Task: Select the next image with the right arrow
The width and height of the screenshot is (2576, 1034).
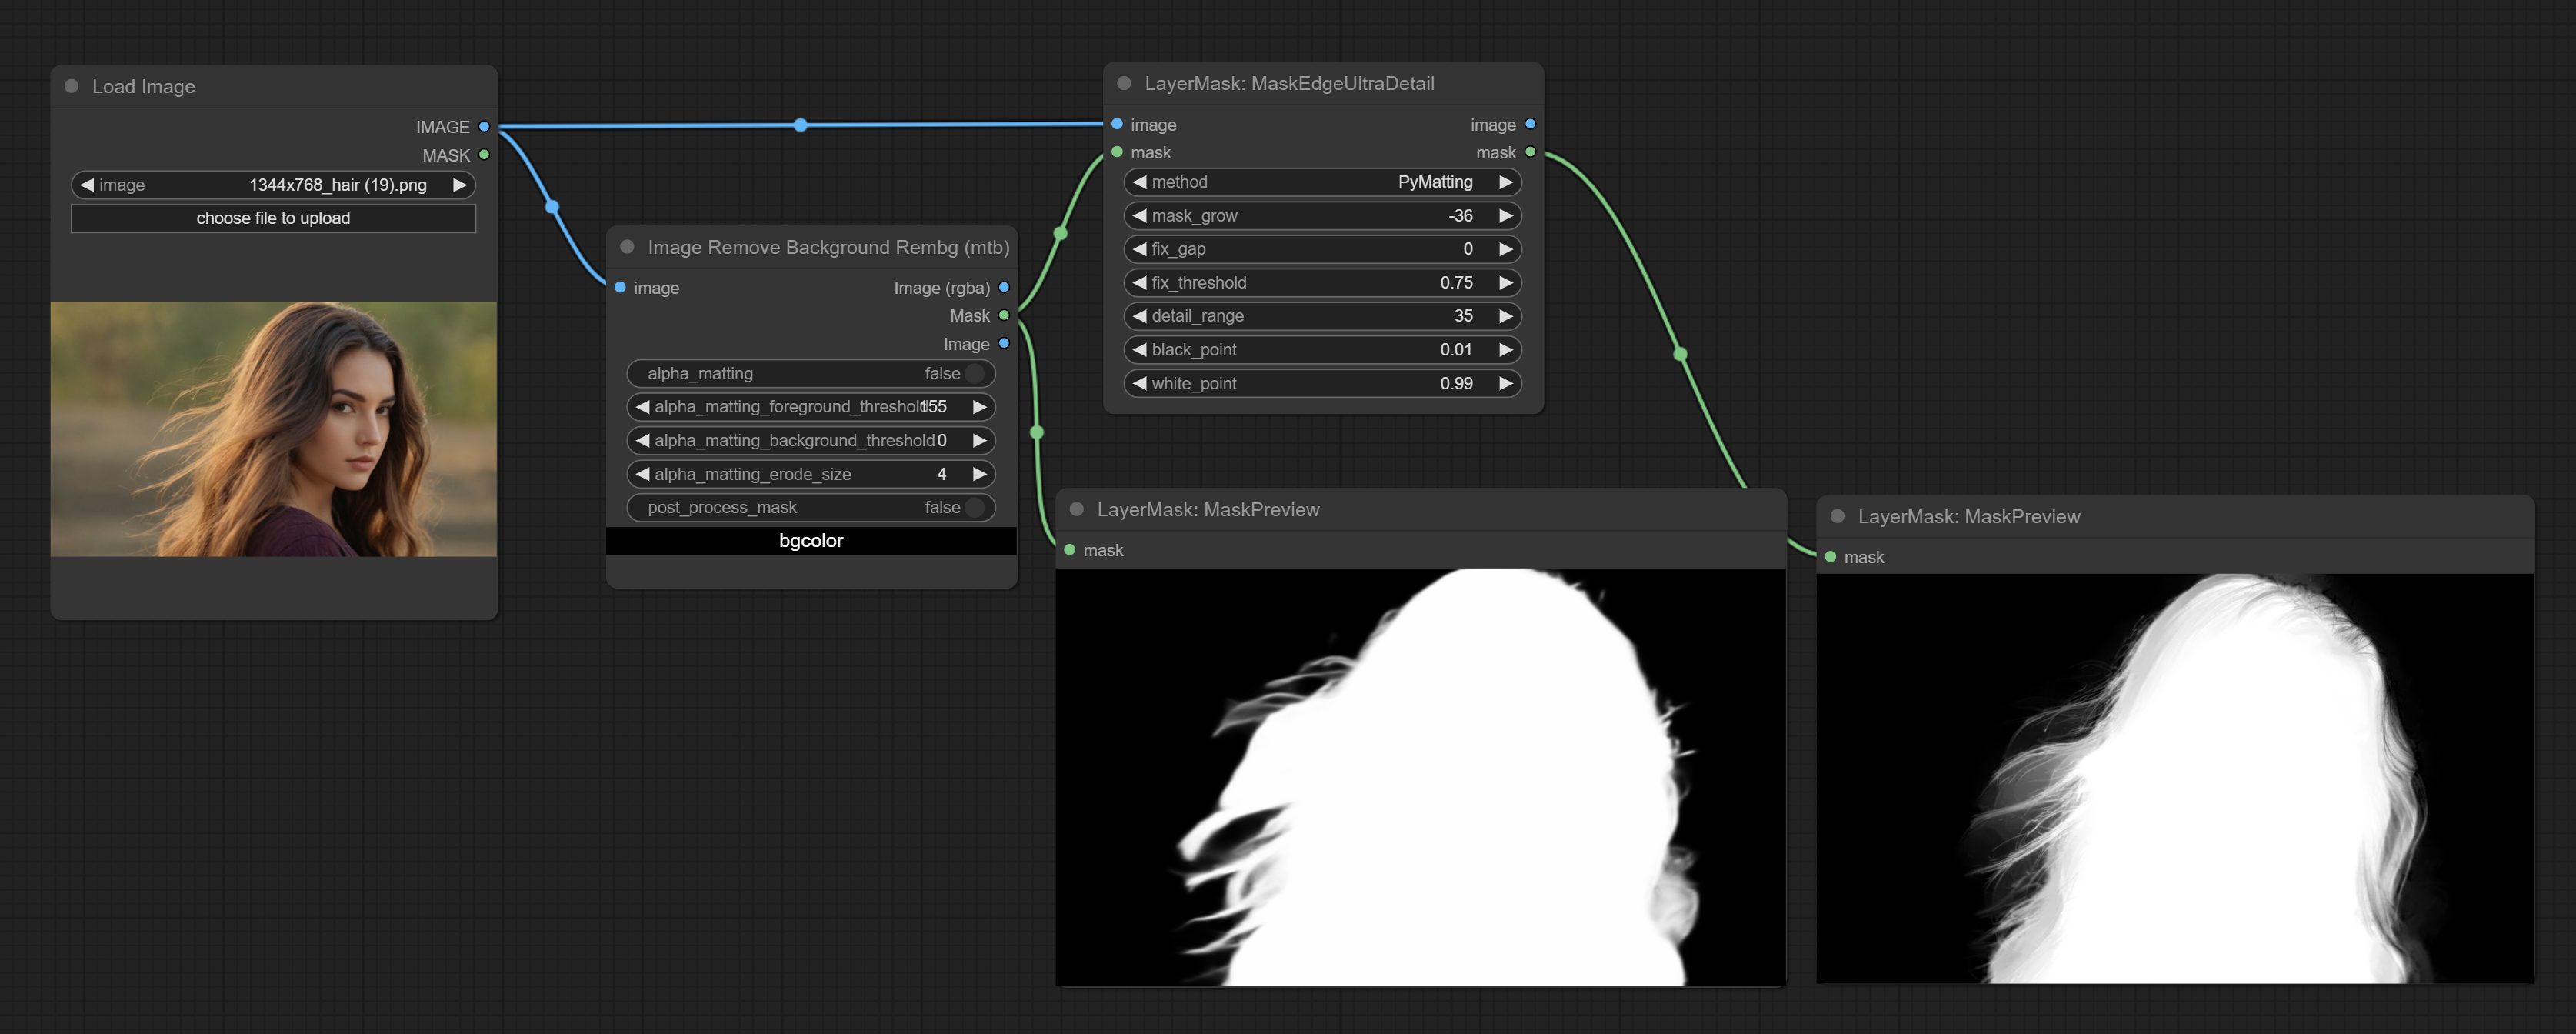Action: 459,185
